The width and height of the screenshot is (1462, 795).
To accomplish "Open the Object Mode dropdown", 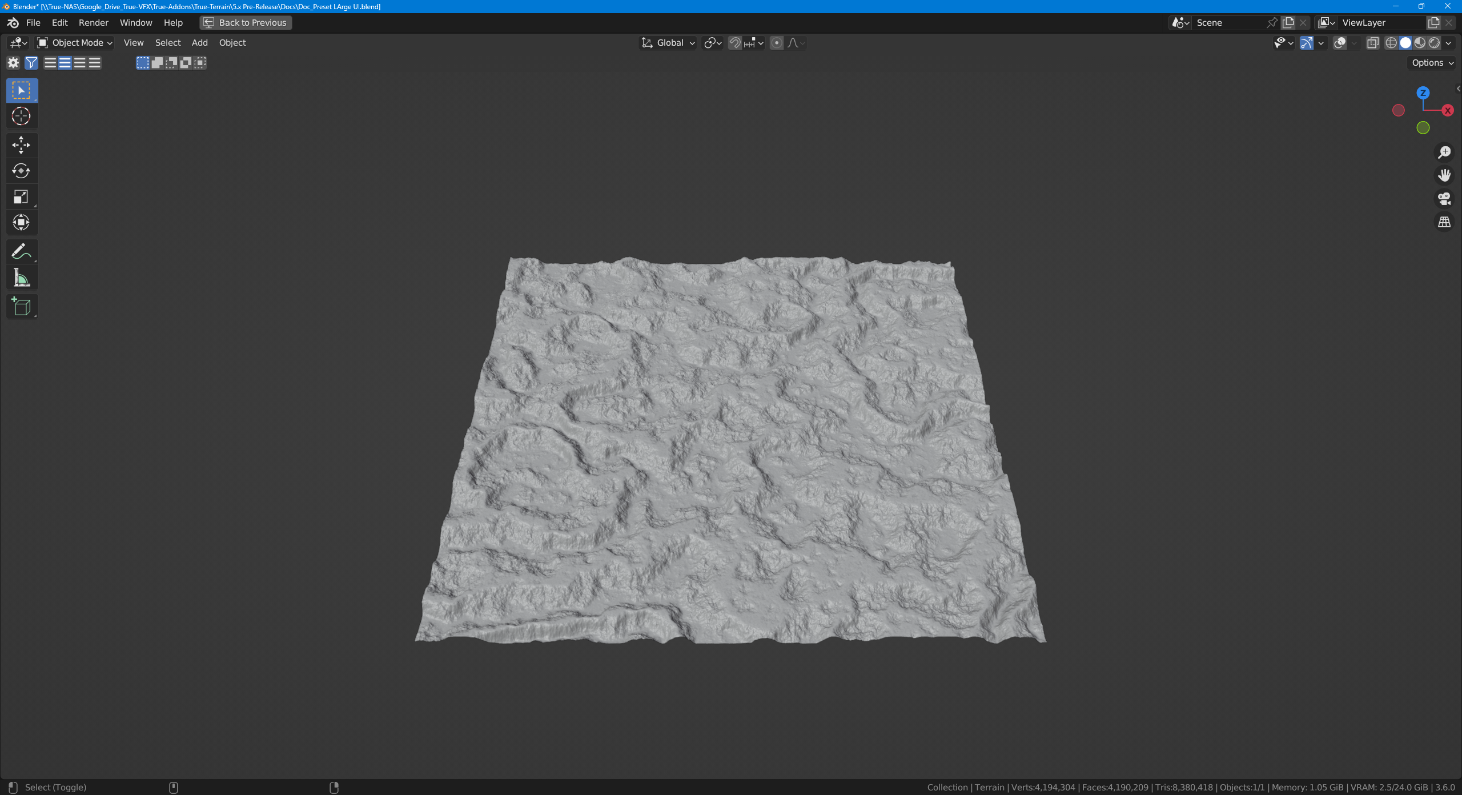I will [x=75, y=43].
